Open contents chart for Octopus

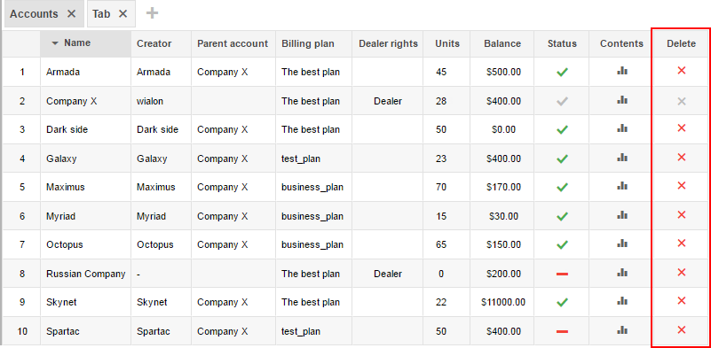click(622, 244)
